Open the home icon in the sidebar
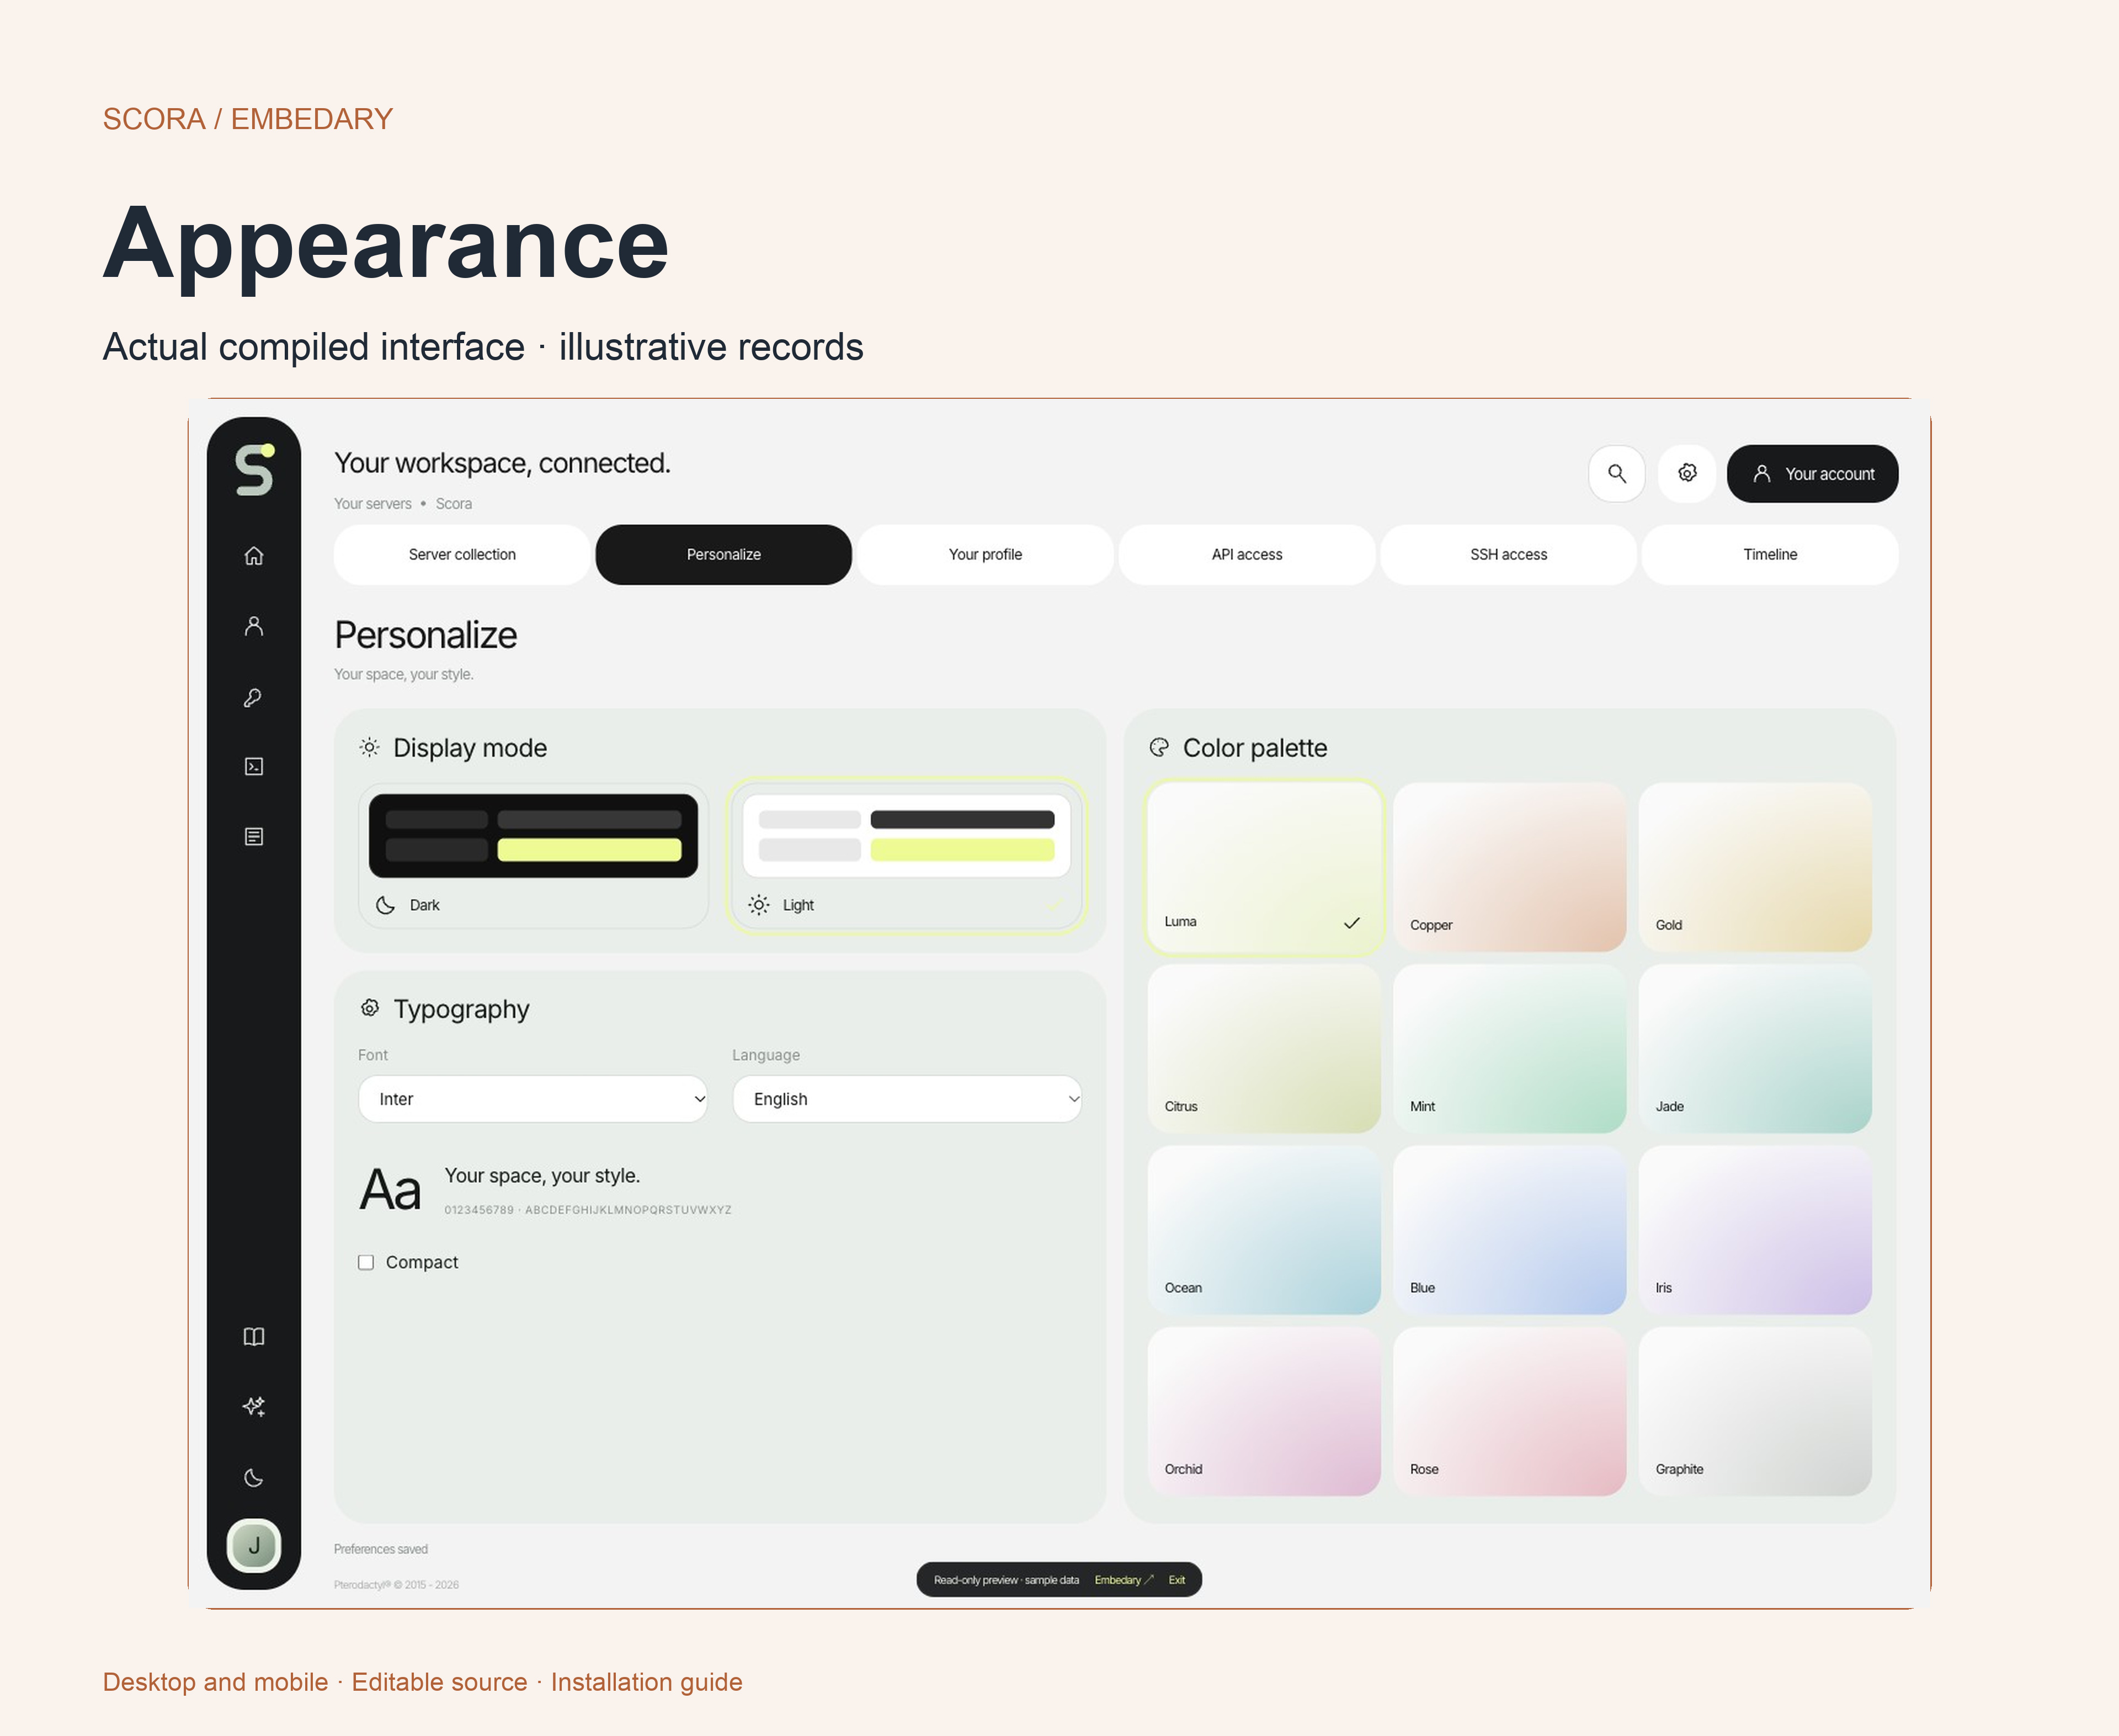This screenshot has width=2119, height=1736. (254, 556)
